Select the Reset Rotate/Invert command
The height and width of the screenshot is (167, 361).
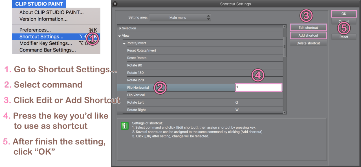(205, 50)
